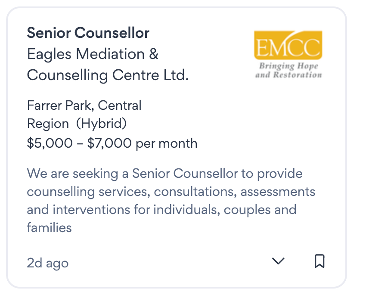366x298 pixels.
Task: Click the 2d ago posting timestamp
Action: (47, 263)
